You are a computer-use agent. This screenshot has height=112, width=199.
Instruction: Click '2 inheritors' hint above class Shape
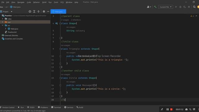[x=76, y=20]
